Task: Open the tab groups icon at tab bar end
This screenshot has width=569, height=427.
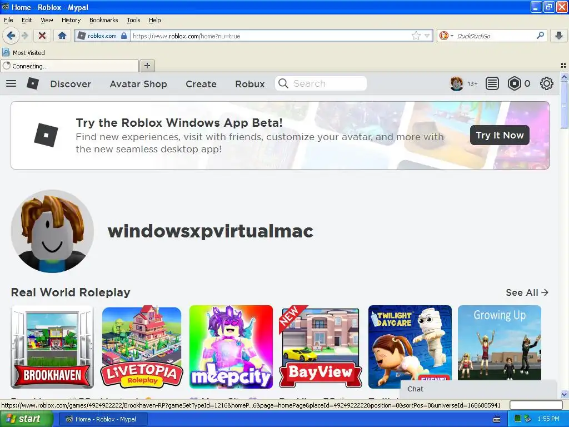Action: point(563,66)
